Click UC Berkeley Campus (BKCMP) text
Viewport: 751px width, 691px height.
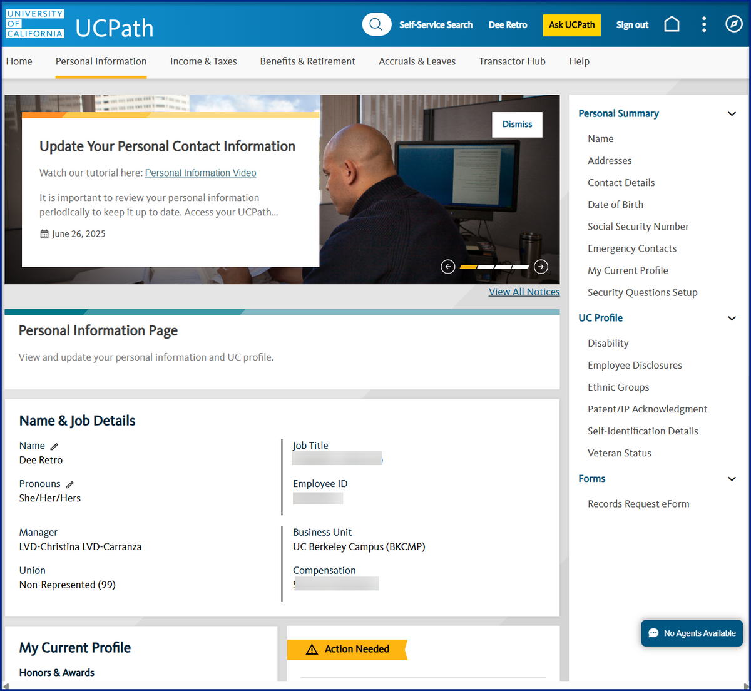(x=359, y=547)
